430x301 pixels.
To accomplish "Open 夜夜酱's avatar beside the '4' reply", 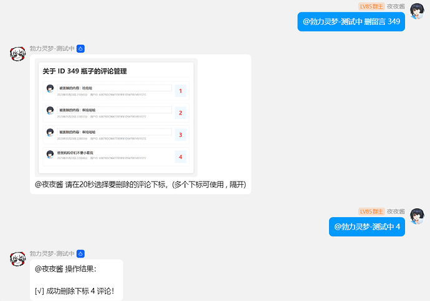I will click(x=417, y=216).
